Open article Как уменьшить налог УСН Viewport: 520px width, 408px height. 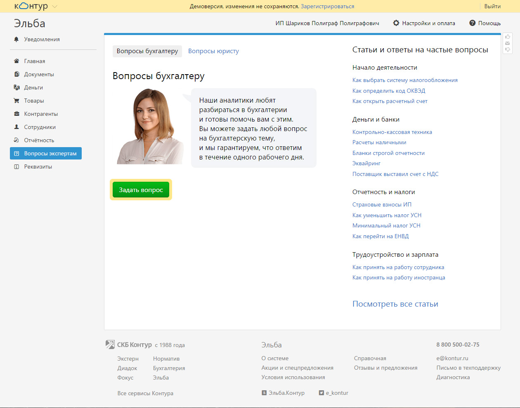tap(387, 215)
